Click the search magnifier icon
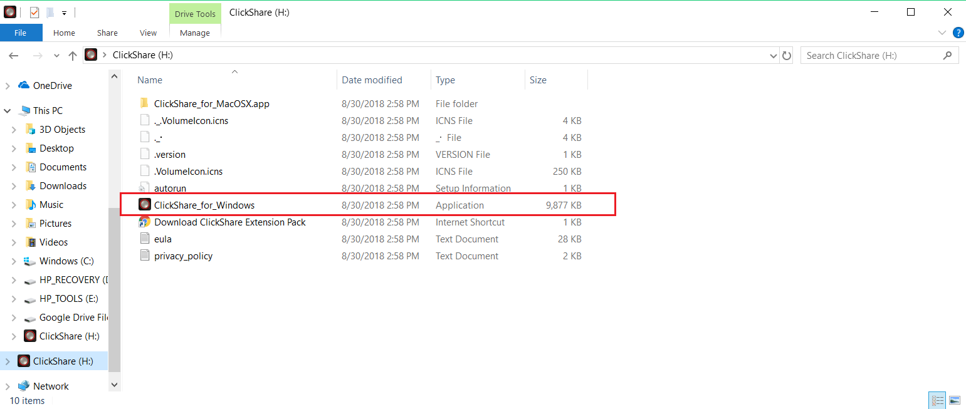This screenshot has width=966, height=409. click(x=947, y=55)
